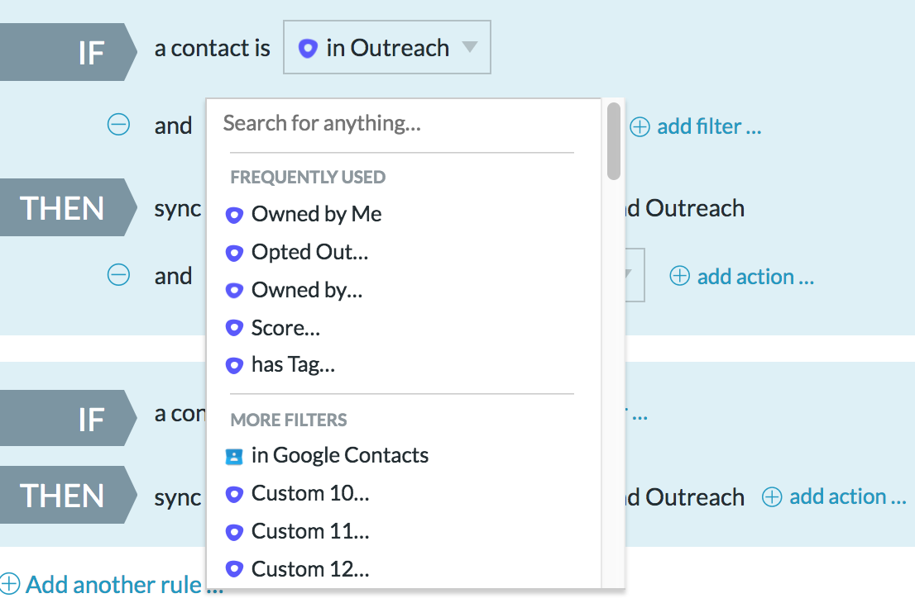Click the Outreach icon beside 'Custom 10...'
Image resolution: width=915 pixels, height=603 pixels.
[x=234, y=494]
